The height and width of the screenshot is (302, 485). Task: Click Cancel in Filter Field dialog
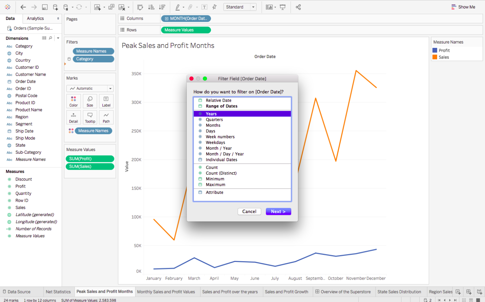pos(249,212)
